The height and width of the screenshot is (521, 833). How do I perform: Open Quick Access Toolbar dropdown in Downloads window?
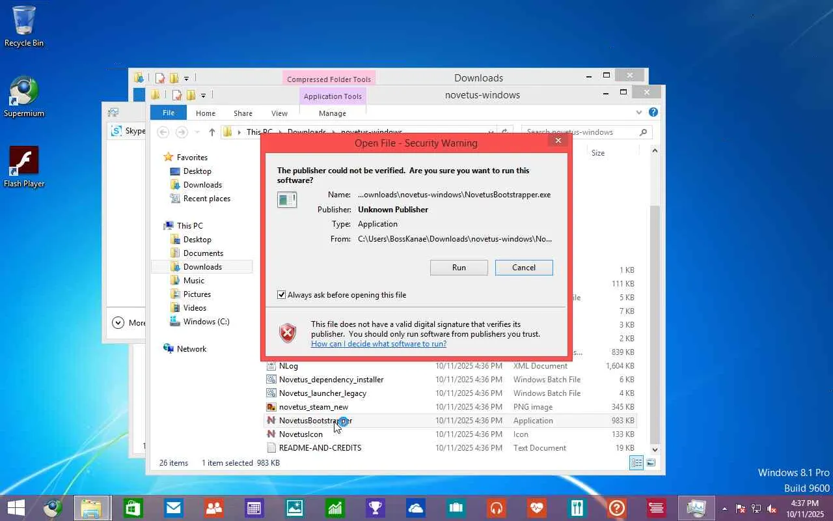pyautogui.click(x=186, y=78)
